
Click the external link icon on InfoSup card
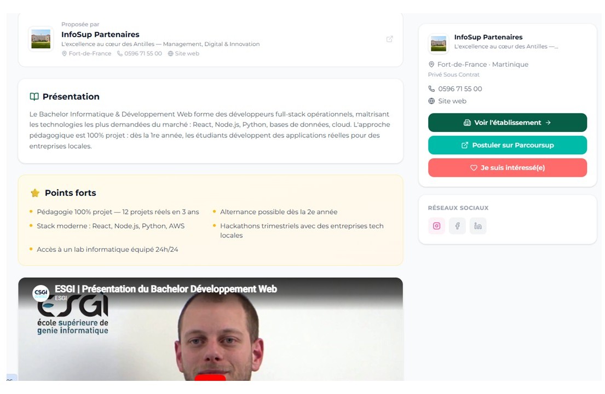tap(390, 39)
